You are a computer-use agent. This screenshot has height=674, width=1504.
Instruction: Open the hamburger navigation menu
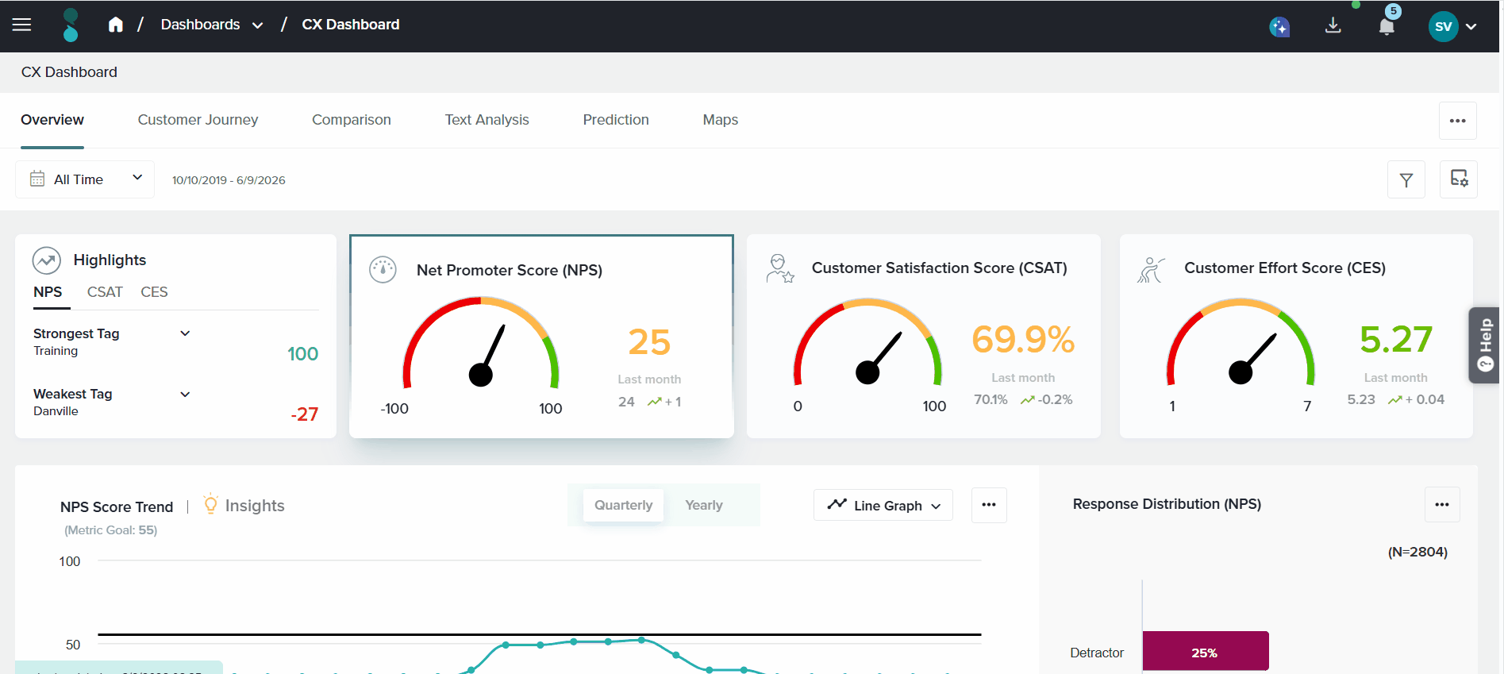22,25
